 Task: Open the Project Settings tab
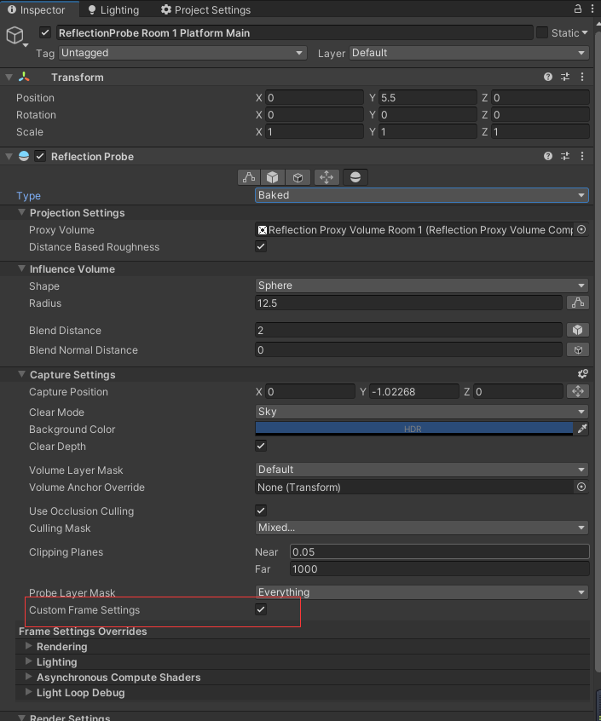pyautogui.click(x=205, y=9)
